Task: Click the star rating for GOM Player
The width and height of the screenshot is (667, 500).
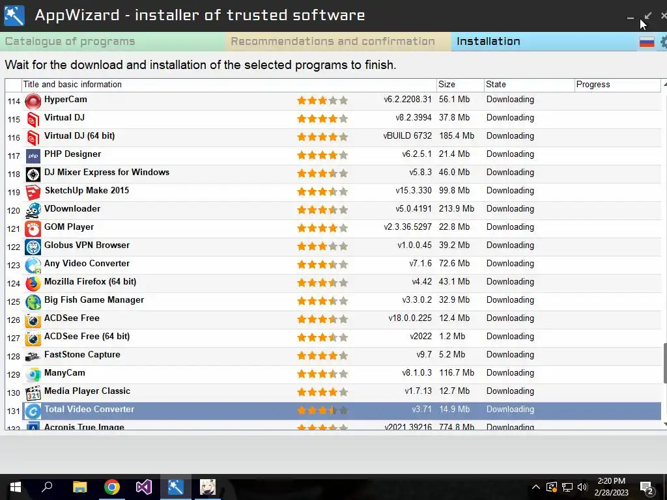Action: click(322, 229)
